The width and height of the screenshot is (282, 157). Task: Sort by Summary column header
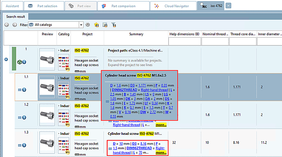136,34
